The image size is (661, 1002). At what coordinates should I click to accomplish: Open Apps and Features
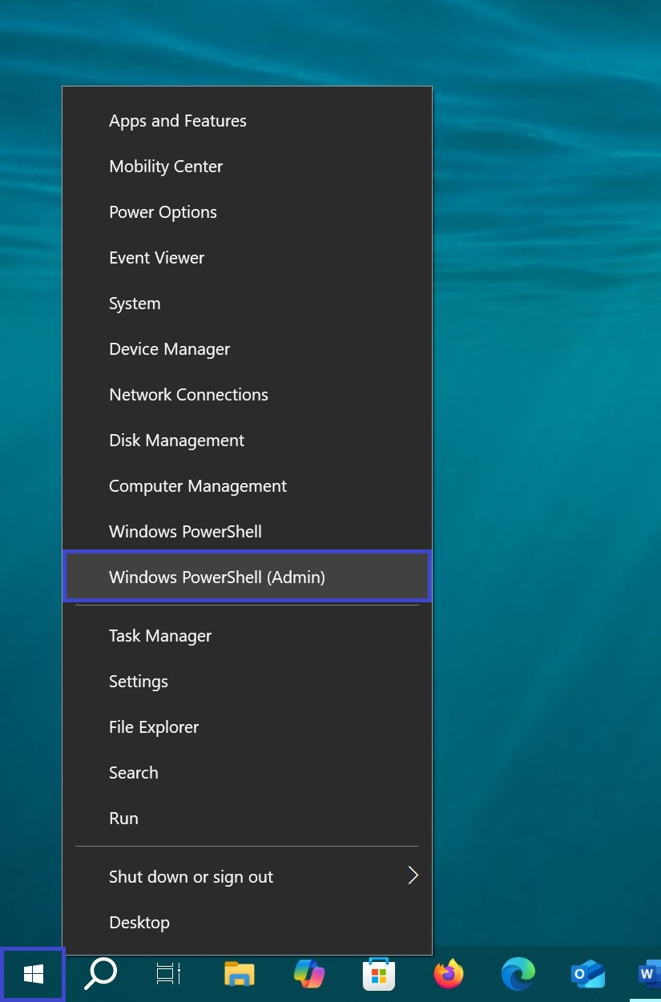tap(248, 121)
